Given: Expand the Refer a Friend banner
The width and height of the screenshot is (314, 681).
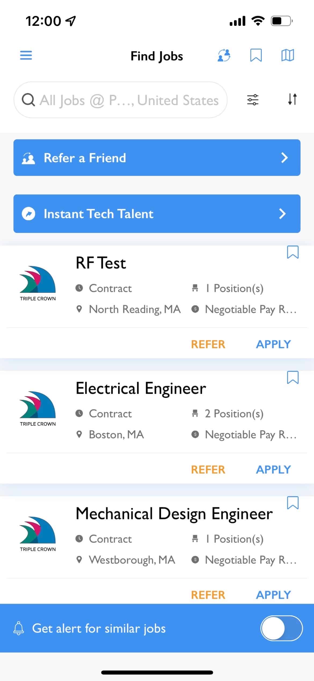Looking at the screenshot, I should 157,158.
